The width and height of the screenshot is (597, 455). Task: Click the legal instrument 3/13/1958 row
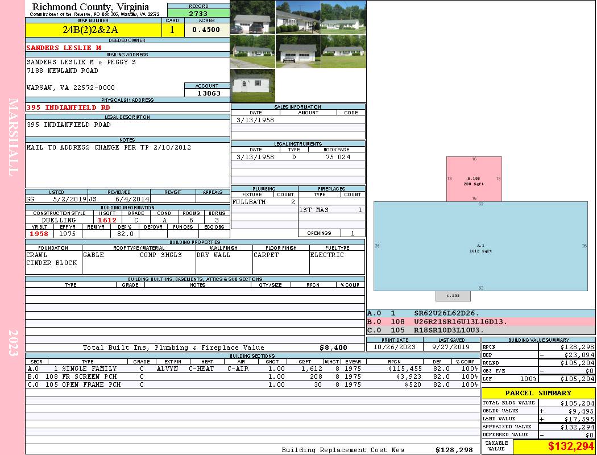(298, 156)
